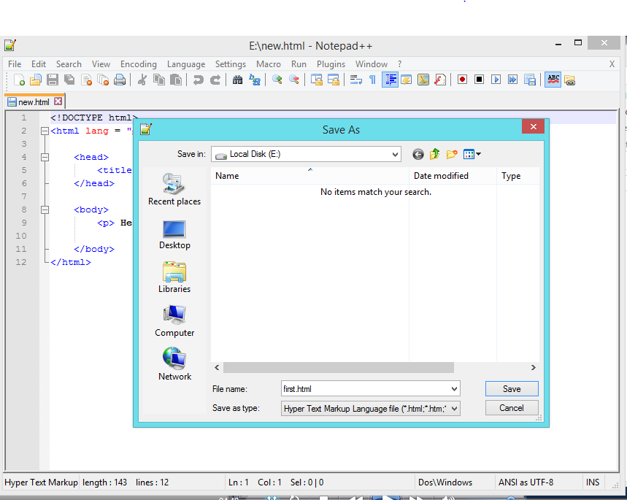
Task: Go back to last folder visited icon
Action: pyautogui.click(x=418, y=155)
